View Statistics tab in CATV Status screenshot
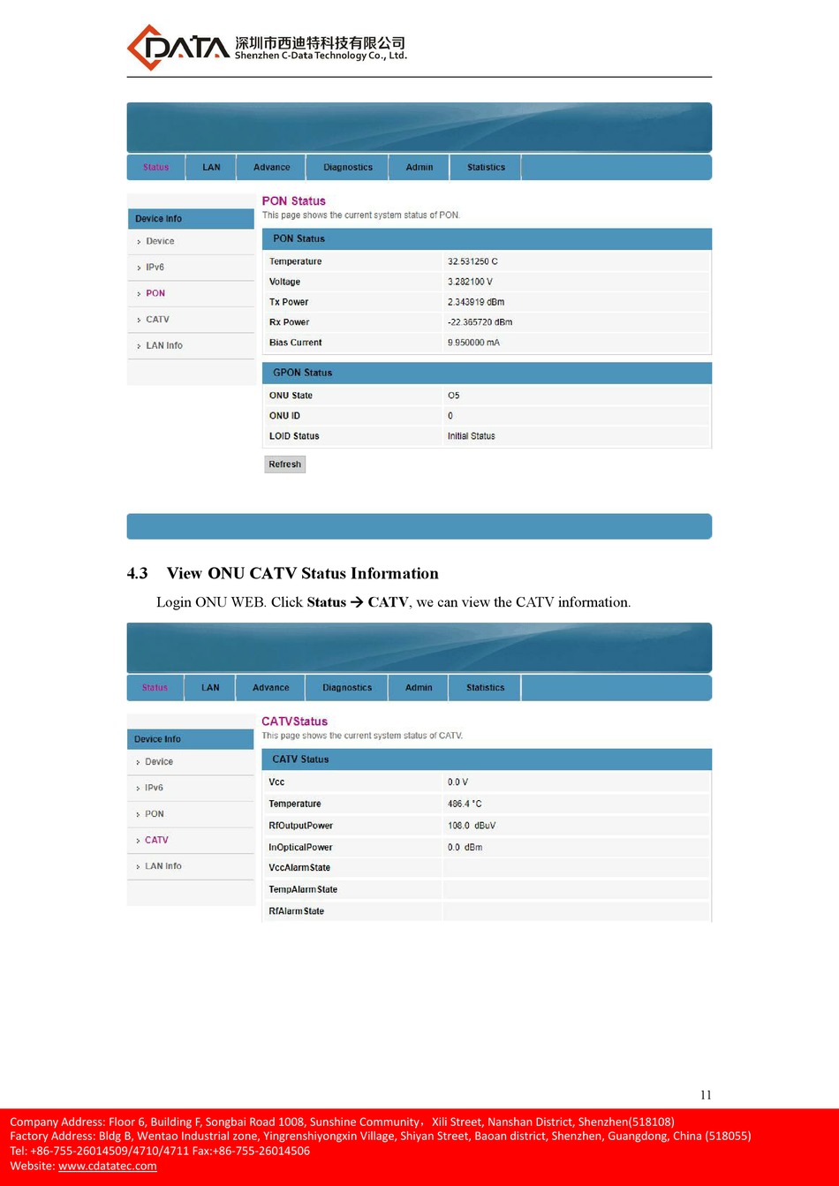 click(x=485, y=688)
